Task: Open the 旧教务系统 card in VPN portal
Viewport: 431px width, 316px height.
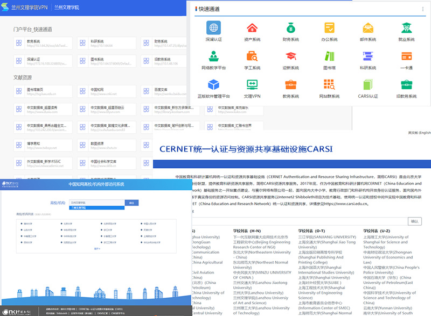Action: tap(164, 61)
